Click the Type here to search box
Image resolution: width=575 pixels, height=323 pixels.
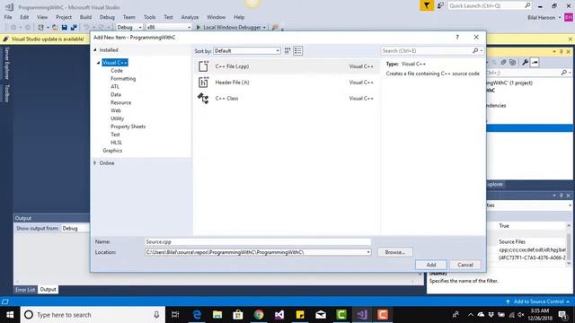(x=93, y=315)
